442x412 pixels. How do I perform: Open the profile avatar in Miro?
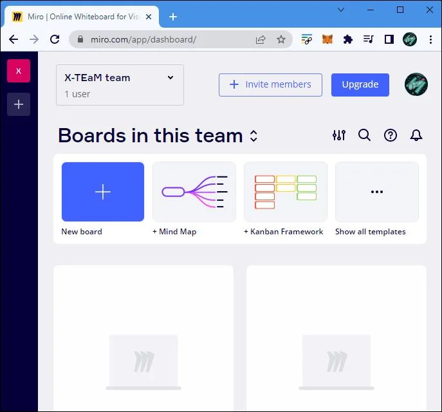click(x=416, y=84)
